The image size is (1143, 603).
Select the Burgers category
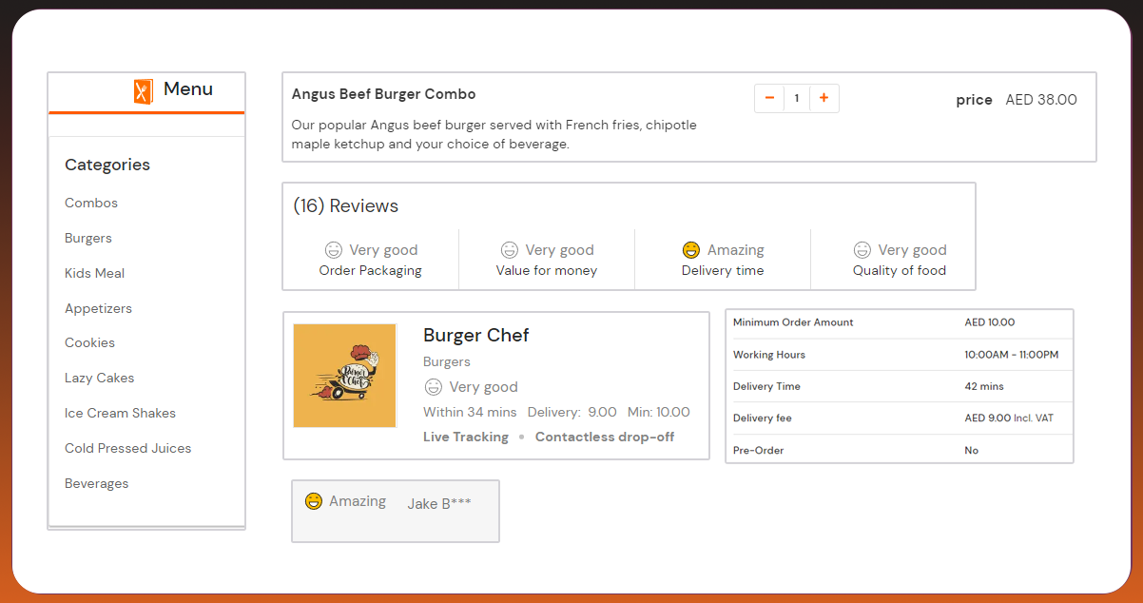point(88,238)
